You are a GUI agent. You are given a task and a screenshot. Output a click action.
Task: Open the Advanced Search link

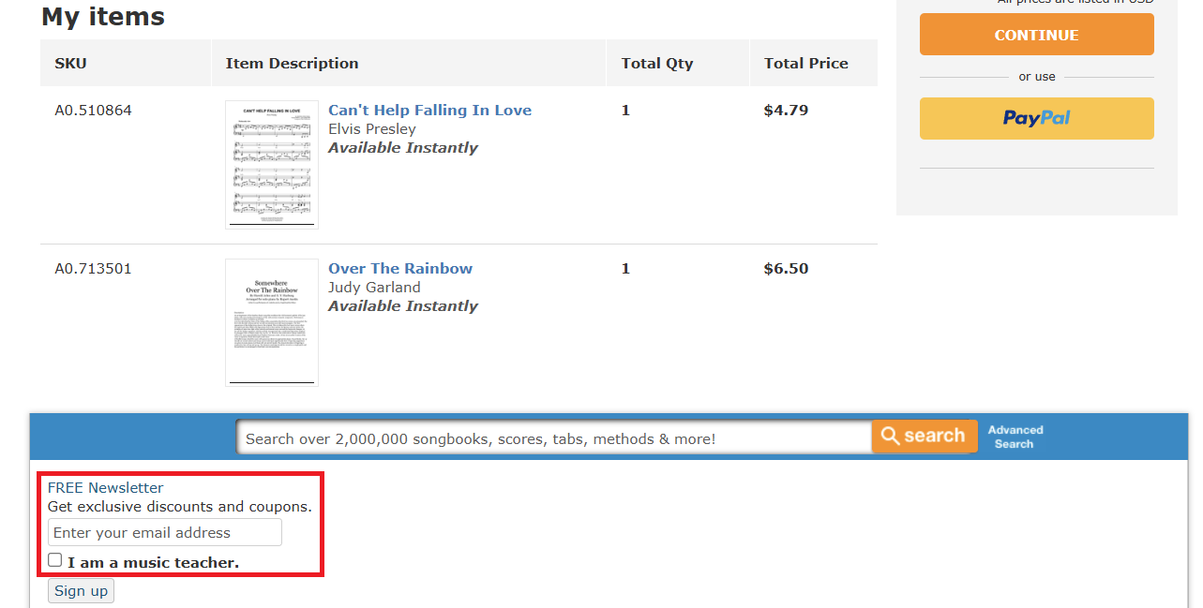coord(1015,437)
